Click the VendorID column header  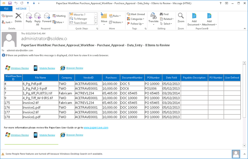coord(88,78)
